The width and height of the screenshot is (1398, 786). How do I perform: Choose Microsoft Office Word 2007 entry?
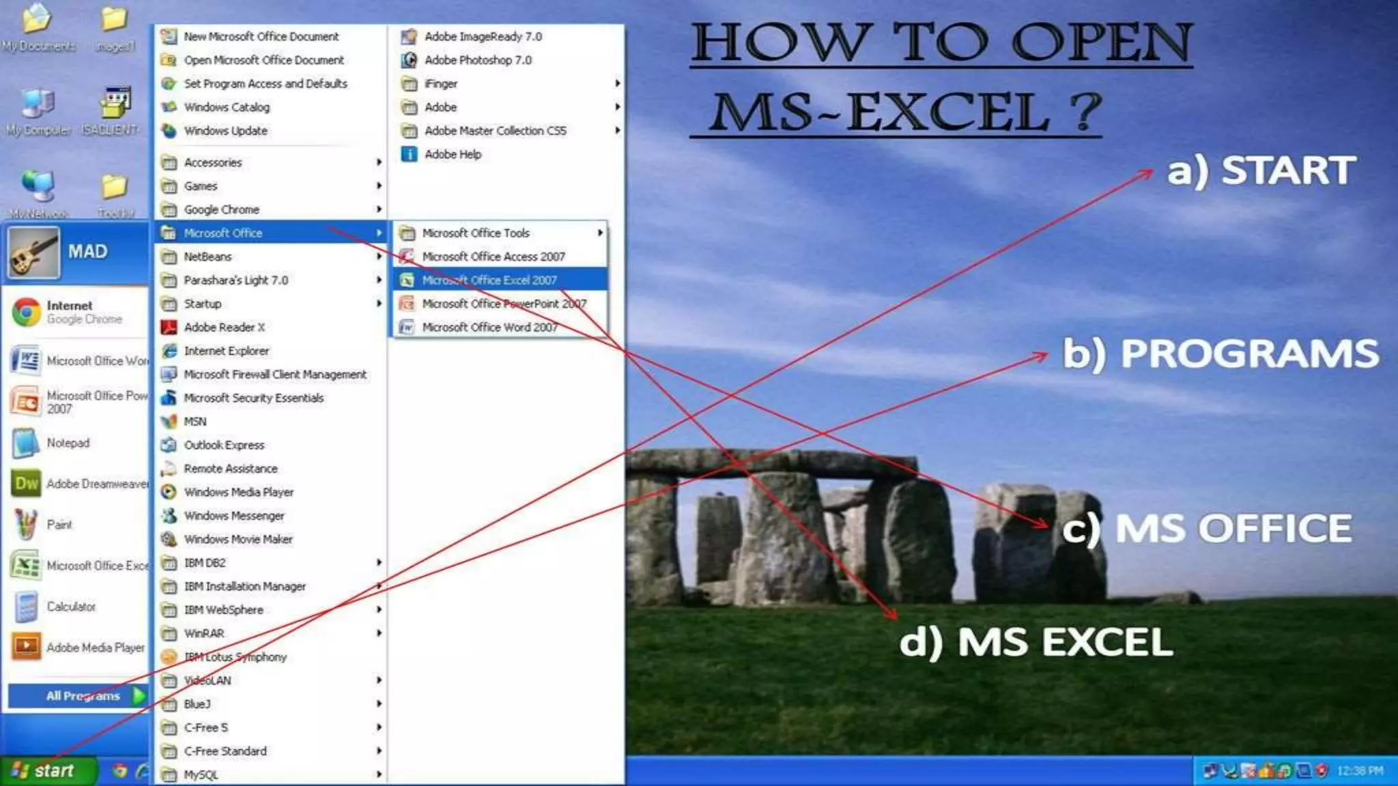pyautogui.click(x=489, y=327)
